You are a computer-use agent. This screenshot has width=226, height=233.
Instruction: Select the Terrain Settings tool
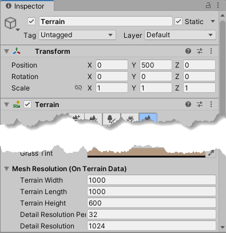(x=148, y=117)
